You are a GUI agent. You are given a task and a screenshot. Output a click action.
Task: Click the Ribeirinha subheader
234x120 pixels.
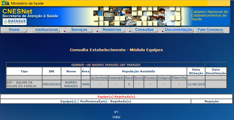click(179, 78)
